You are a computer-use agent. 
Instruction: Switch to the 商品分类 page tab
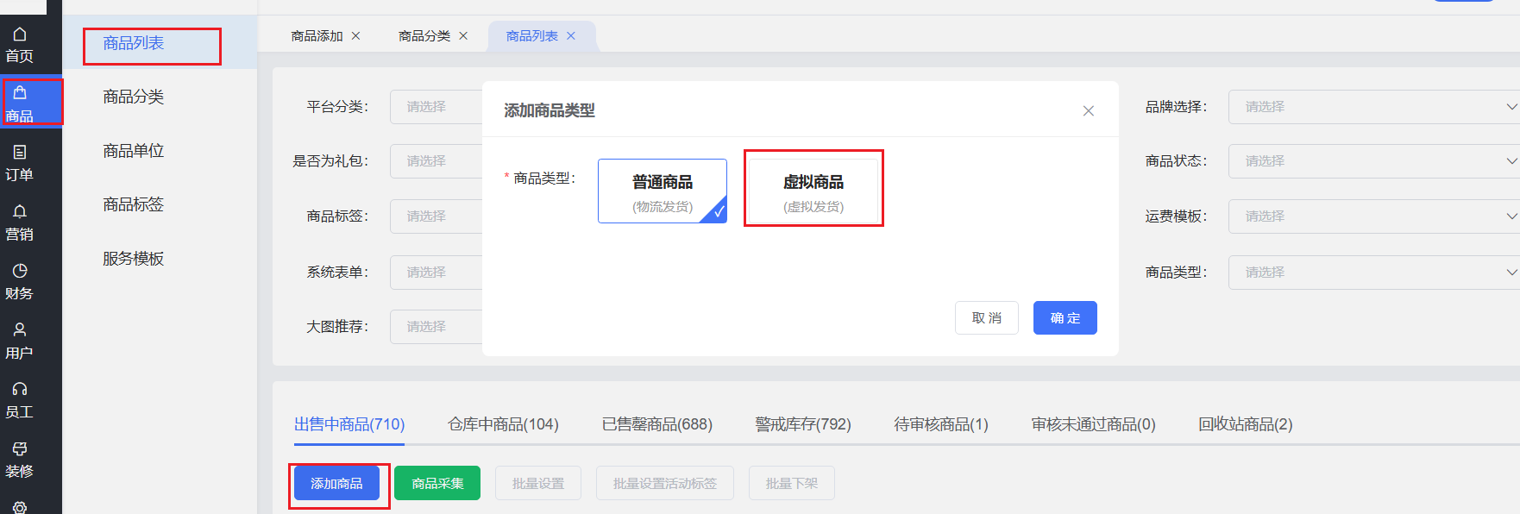pos(424,36)
